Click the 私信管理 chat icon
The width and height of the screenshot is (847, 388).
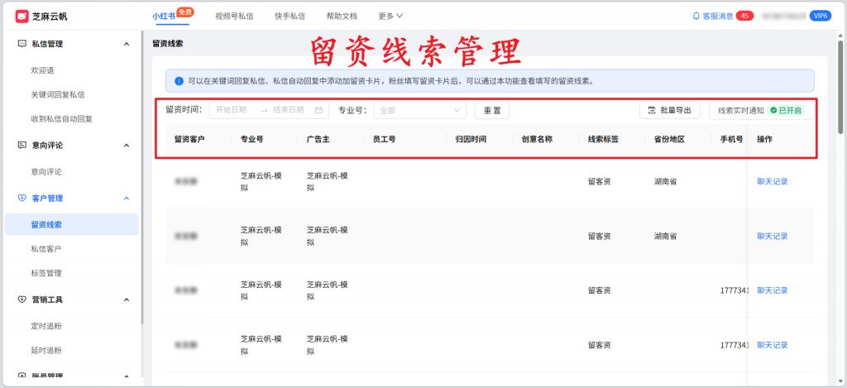[x=22, y=44]
